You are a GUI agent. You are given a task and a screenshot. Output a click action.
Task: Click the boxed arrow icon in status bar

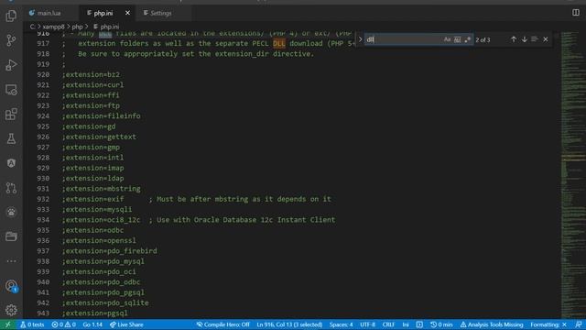[419, 324]
